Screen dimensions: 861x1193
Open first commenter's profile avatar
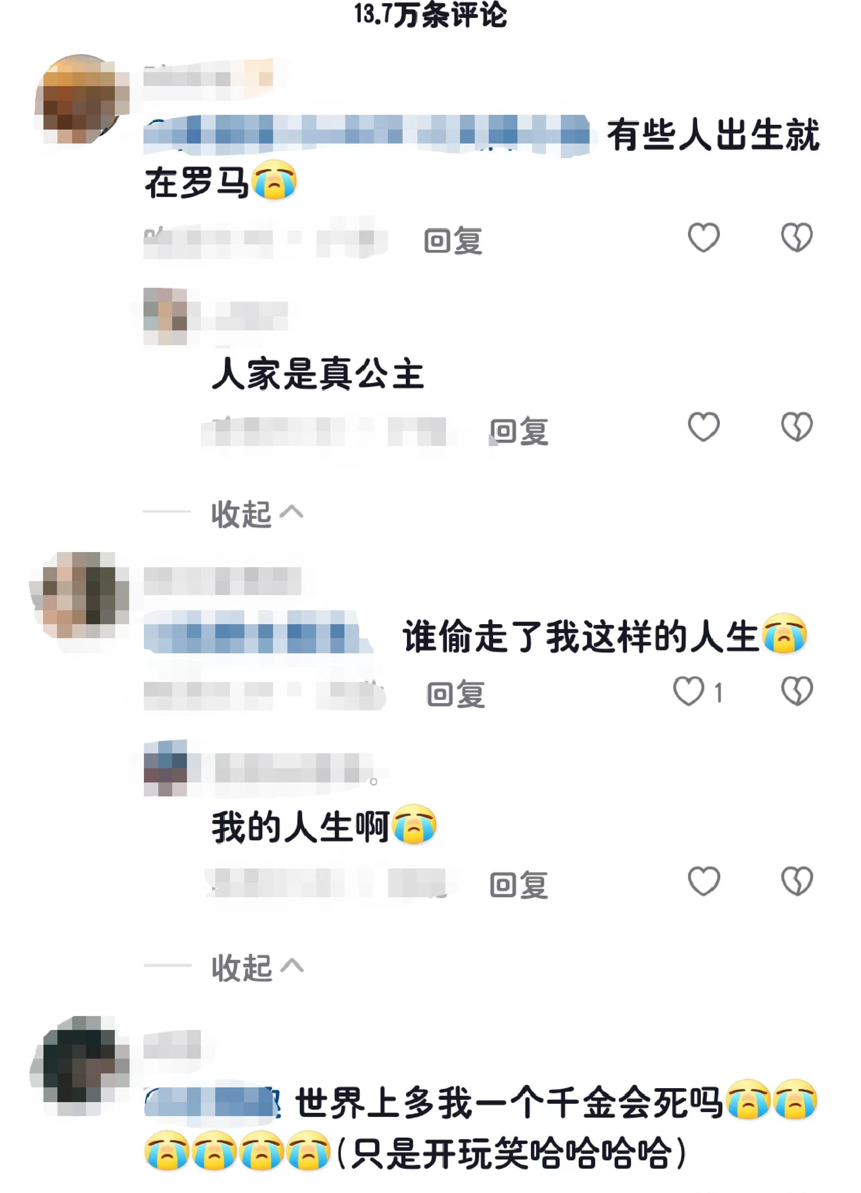click(82, 99)
